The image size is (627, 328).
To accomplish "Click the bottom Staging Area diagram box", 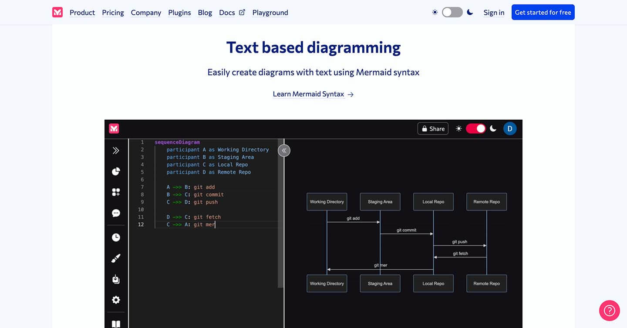I will (x=380, y=284).
